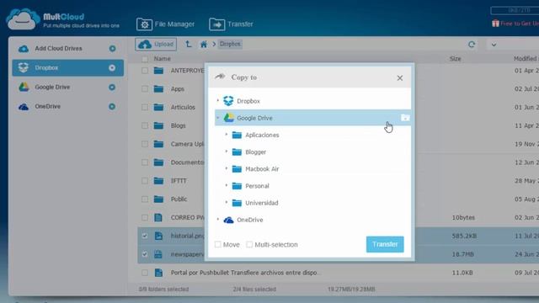Open the view options chevron dropdown
The image size is (539, 303).
[x=494, y=45]
